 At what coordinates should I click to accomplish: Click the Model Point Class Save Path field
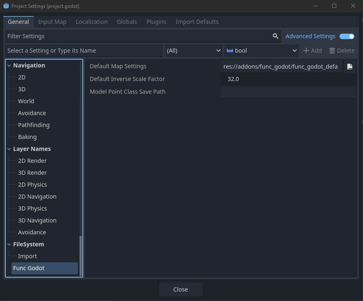click(288, 92)
